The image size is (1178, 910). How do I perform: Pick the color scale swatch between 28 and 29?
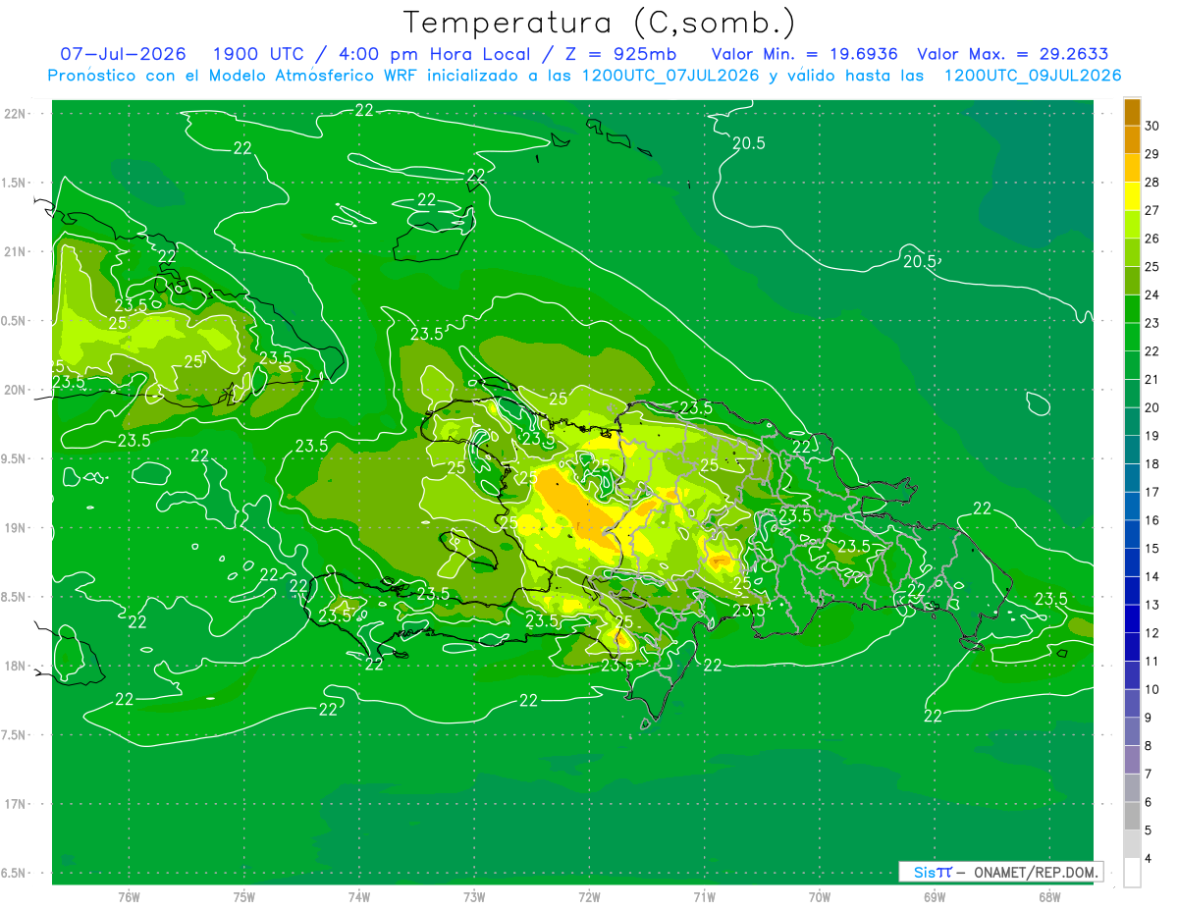[x=1132, y=168]
